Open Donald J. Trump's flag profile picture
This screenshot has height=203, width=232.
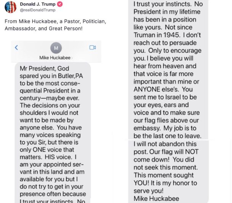coord(11,7)
